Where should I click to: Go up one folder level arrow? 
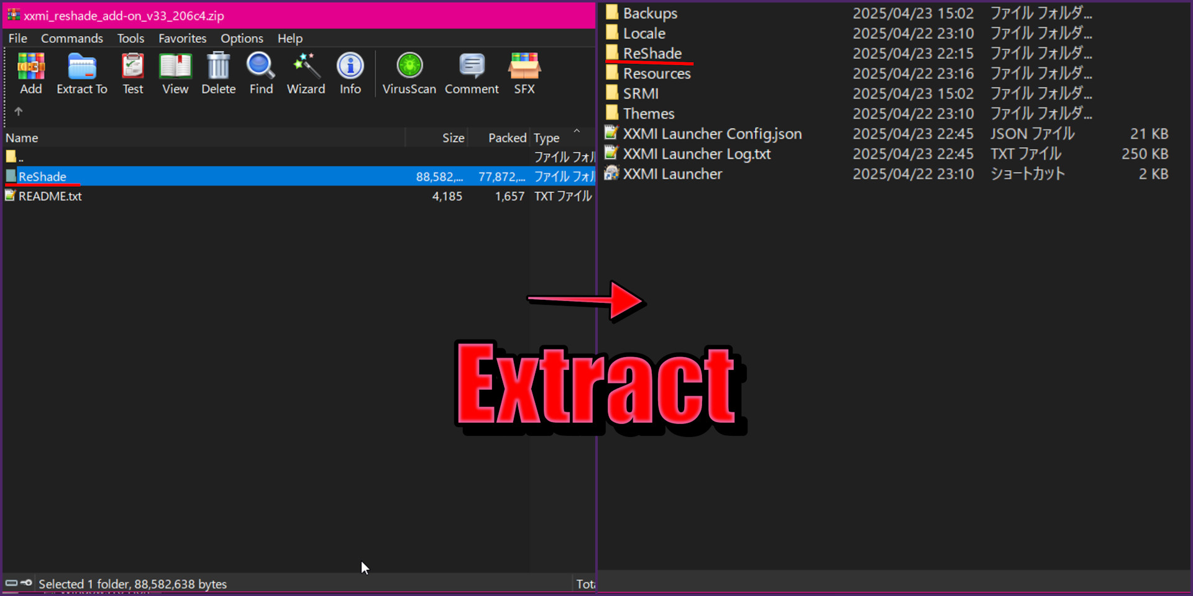point(19,112)
